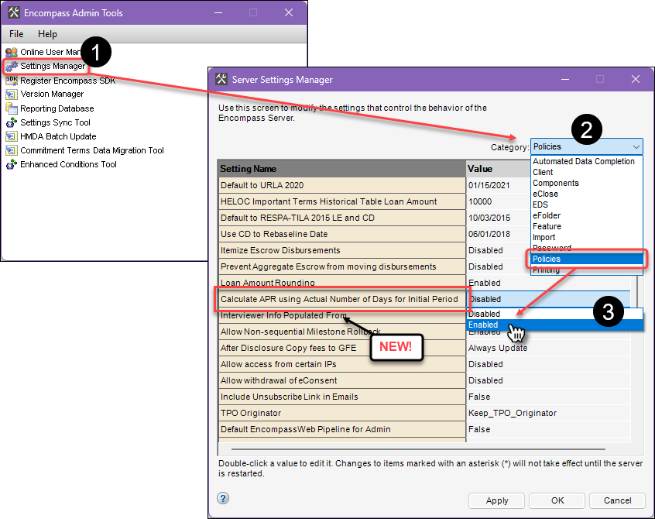Click After Disclosure Copy fees to GFE
The width and height of the screenshot is (655, 519).
tap(342, 348)
